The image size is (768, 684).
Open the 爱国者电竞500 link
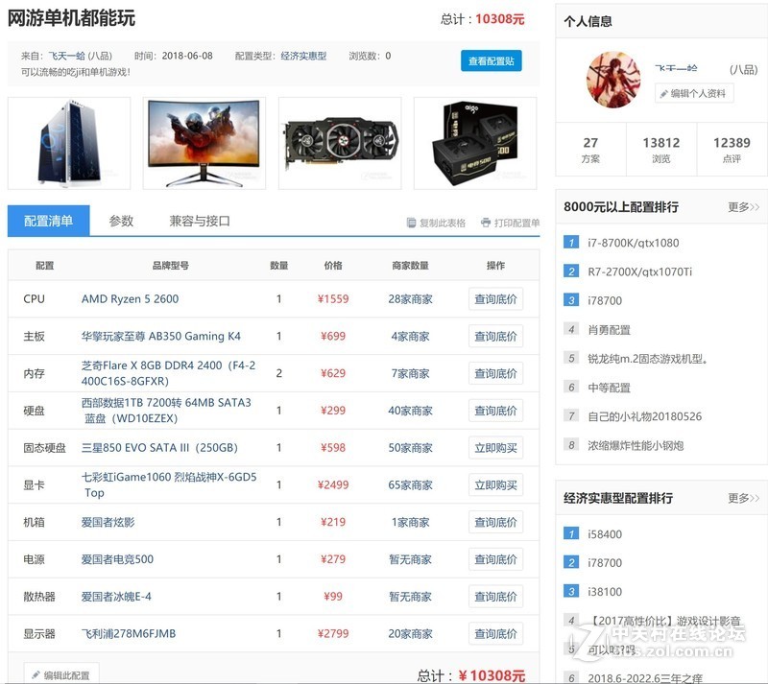pos(117,559)
